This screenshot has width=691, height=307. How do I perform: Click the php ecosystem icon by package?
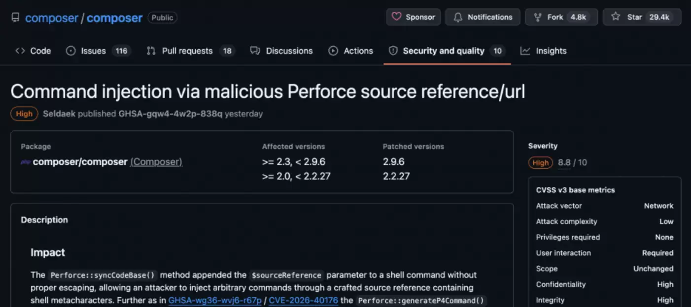point(25,162)
